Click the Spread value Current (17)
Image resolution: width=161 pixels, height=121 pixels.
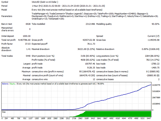153,36
